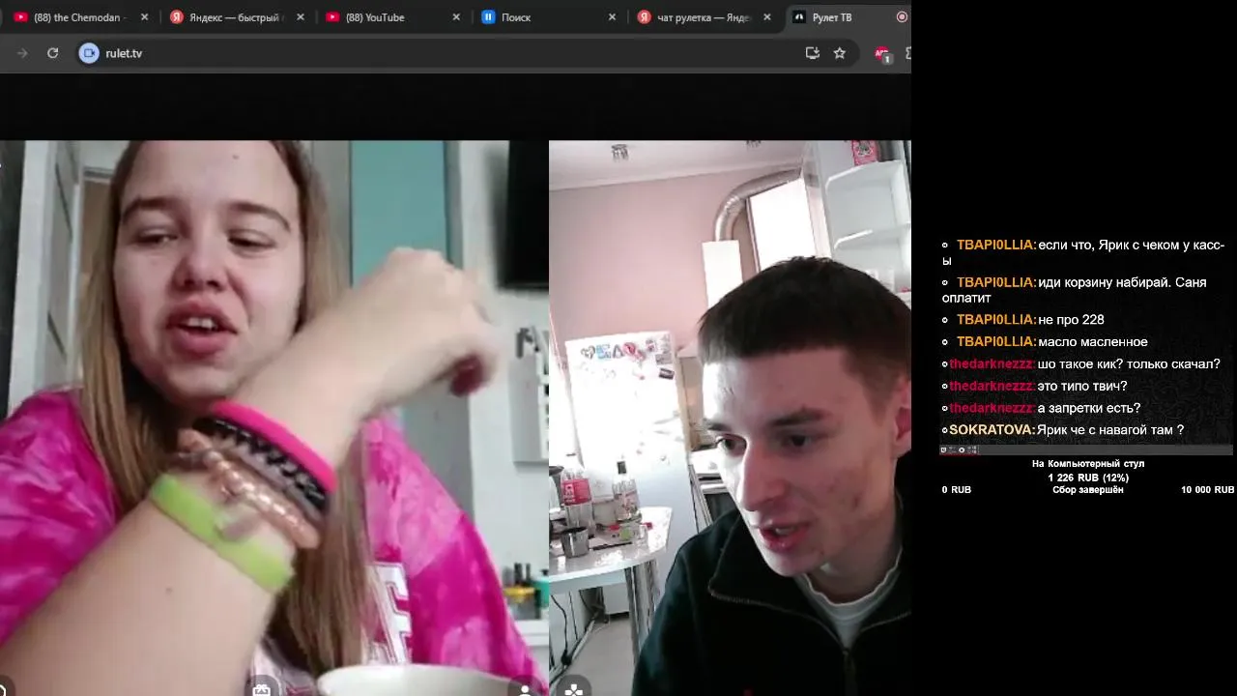Click the user profile icon below left video
This screenshot has width=1237, height=696.
point(525,689)
